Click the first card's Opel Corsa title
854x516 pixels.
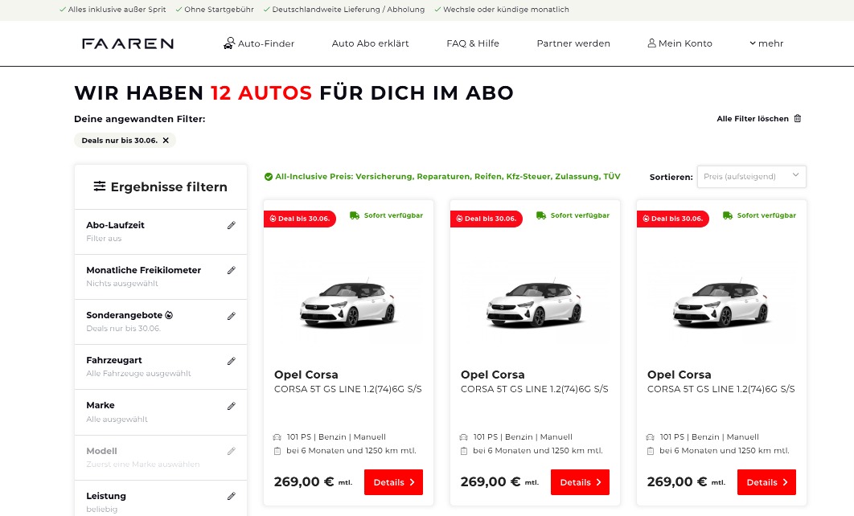tap(306, 375)
